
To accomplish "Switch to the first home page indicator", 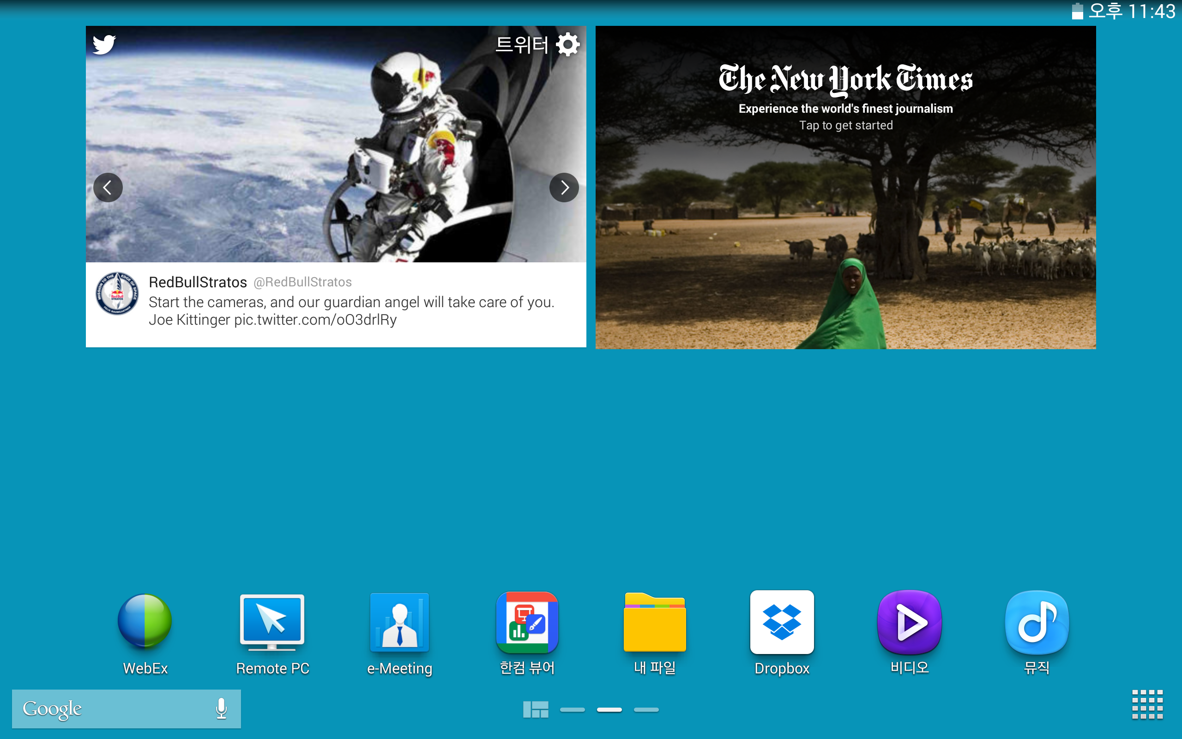I will tap(573, 710).
